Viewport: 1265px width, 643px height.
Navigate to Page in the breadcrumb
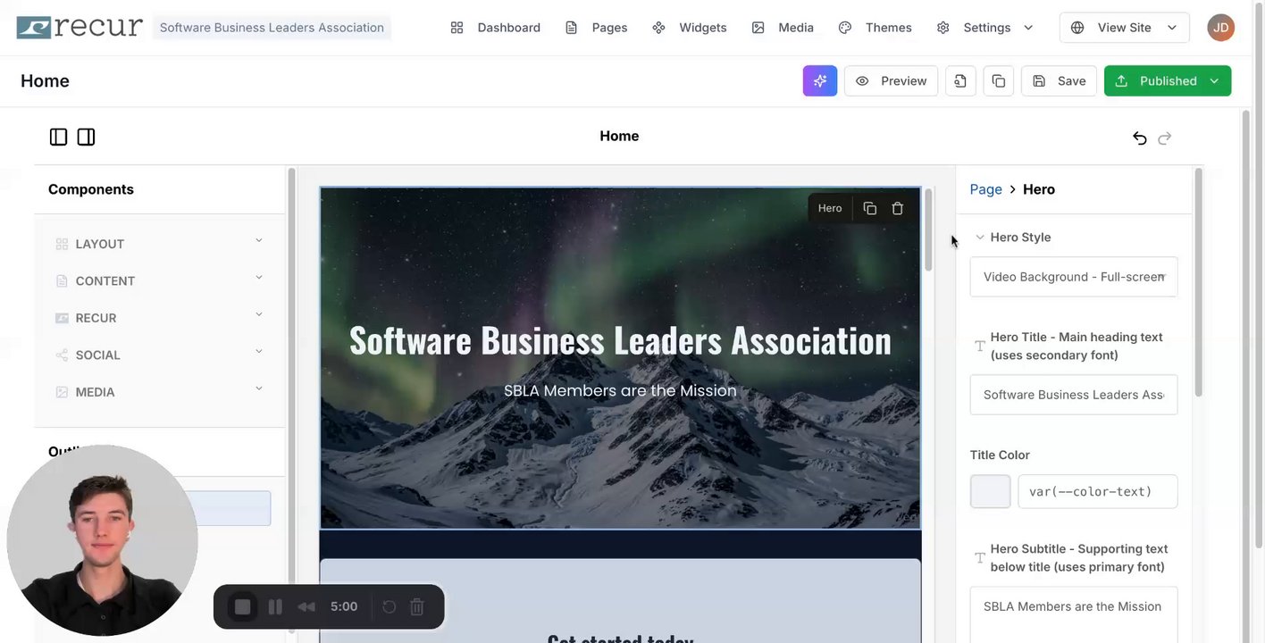coord(986,189)
